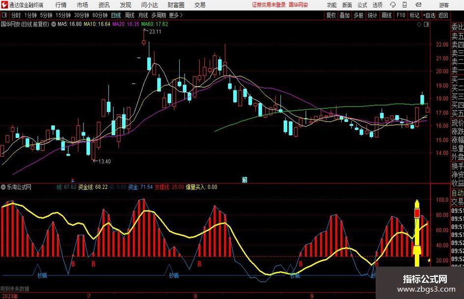Expand the 更多 periods list
464x299 pixels.
point(176,15)
